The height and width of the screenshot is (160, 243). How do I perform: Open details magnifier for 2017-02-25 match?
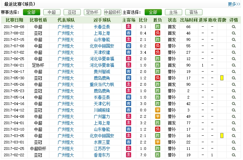click(x=234, y=149)
